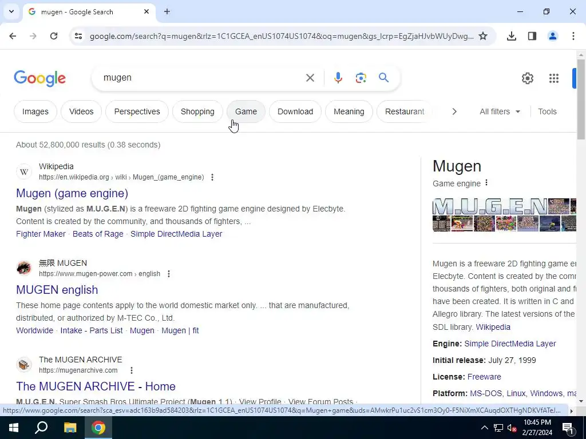586x439 pixels.
Task: View site information icon in address bar
Action: [78, 36]
